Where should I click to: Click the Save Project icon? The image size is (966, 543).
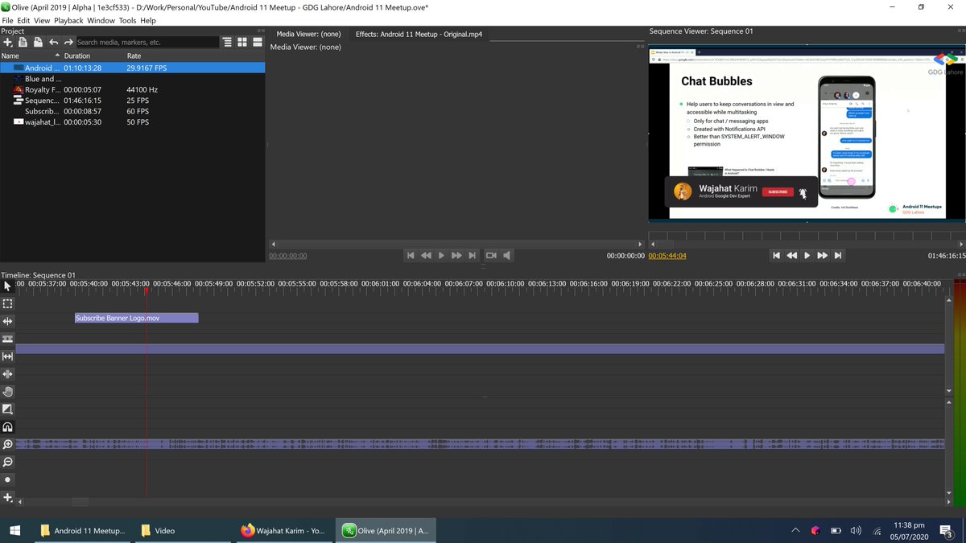[38, 42]
